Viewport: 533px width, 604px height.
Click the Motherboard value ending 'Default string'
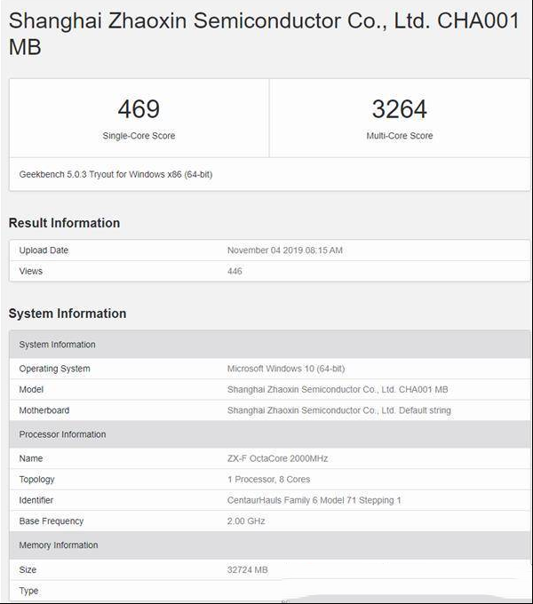click(339, 410)
